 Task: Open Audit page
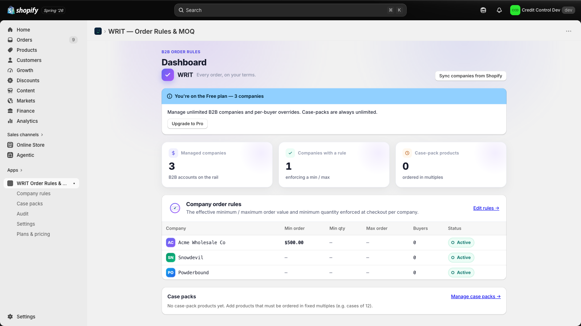[x=23, y=214]
